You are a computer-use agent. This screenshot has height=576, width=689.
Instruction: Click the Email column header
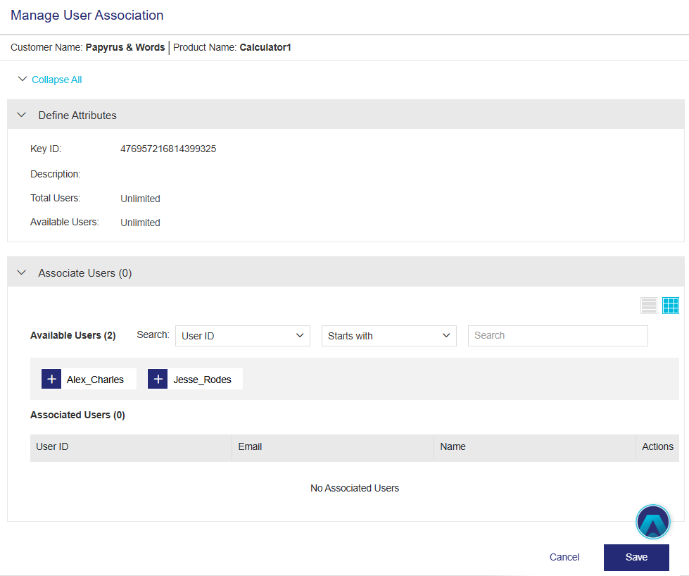[250, 446]
